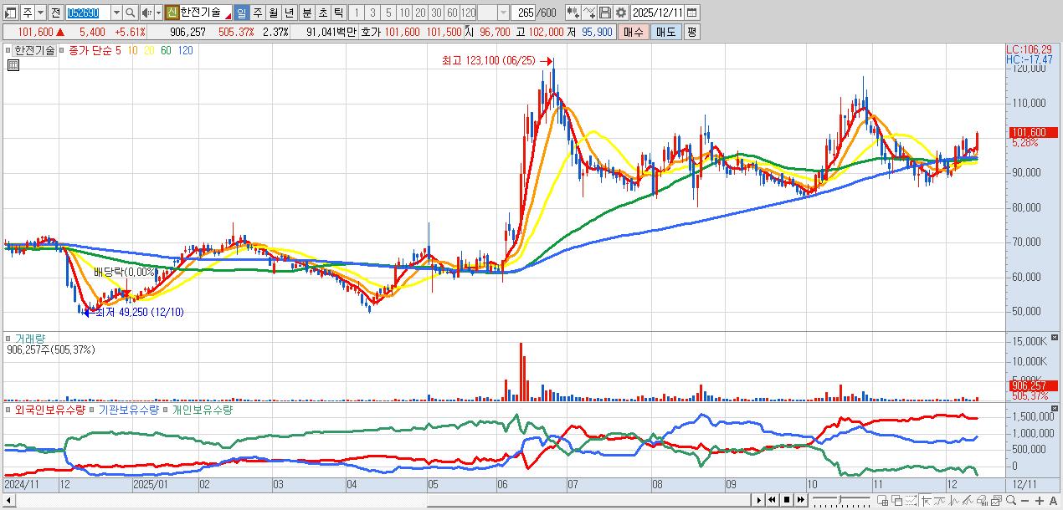Open the 주 market type dropdown arrow
The image size is (1063, 510).
pos(40,13)
